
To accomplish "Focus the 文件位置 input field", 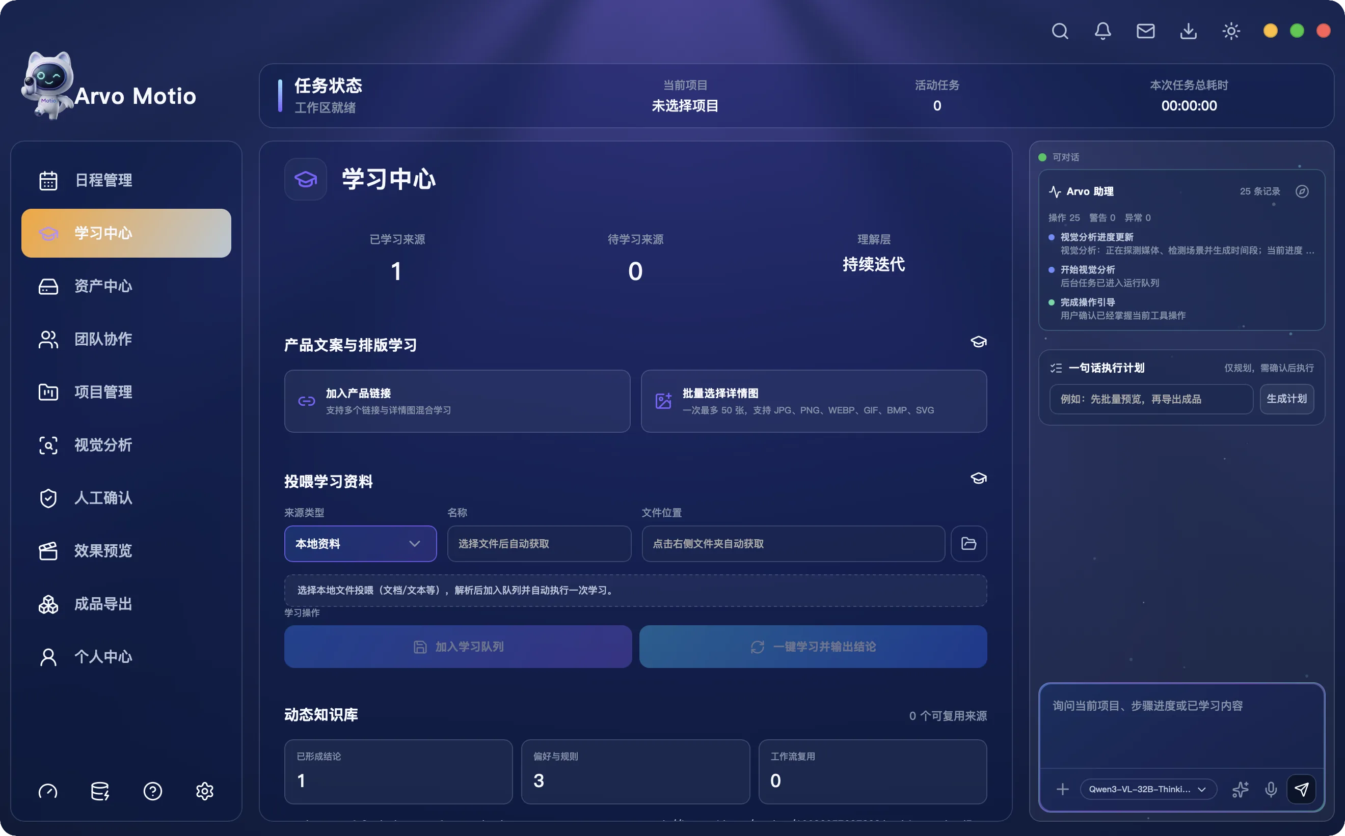I will (x=793, y=544).
